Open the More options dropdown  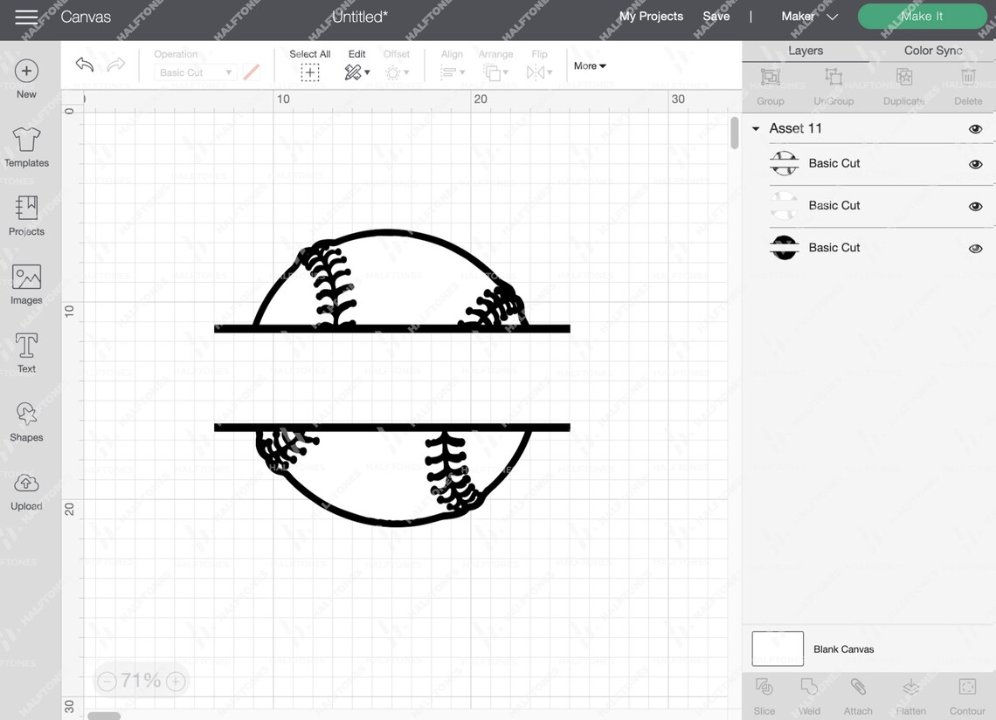click(590, 65)
